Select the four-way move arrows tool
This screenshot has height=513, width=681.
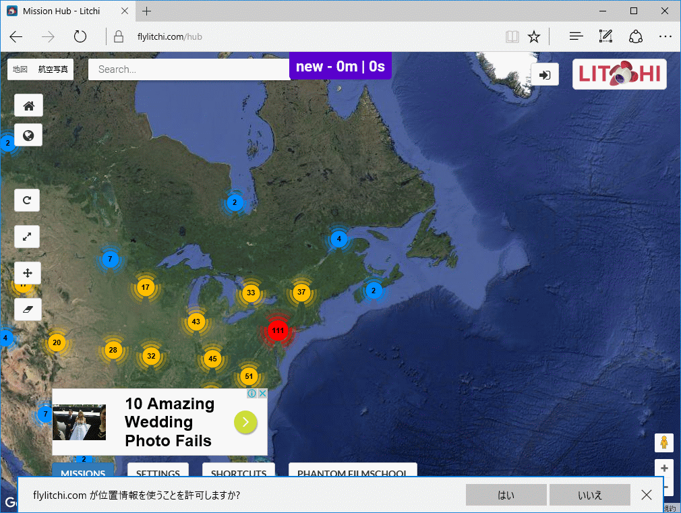pos(28,273)
